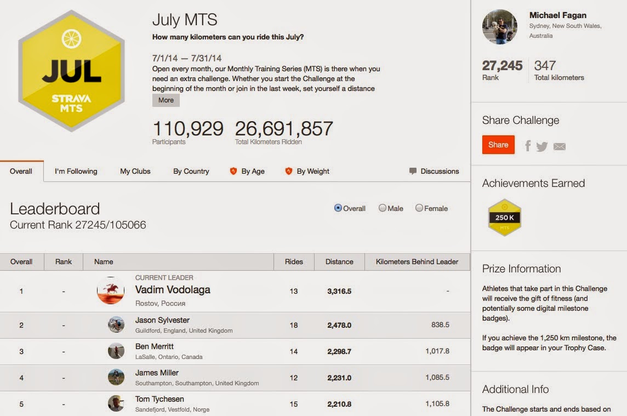Open the 250K achievement badge
Screen dimensions: 627x416
tap(505, 217)
